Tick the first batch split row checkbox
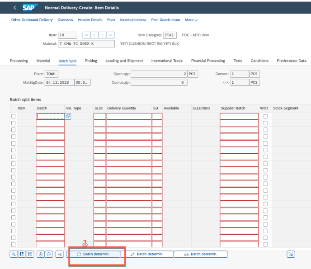 tap(13, 116)
